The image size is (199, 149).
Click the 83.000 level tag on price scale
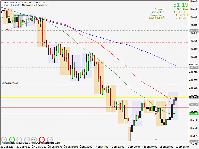194,30
